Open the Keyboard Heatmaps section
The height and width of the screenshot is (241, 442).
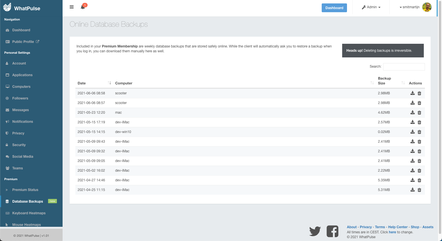point(29,213)
